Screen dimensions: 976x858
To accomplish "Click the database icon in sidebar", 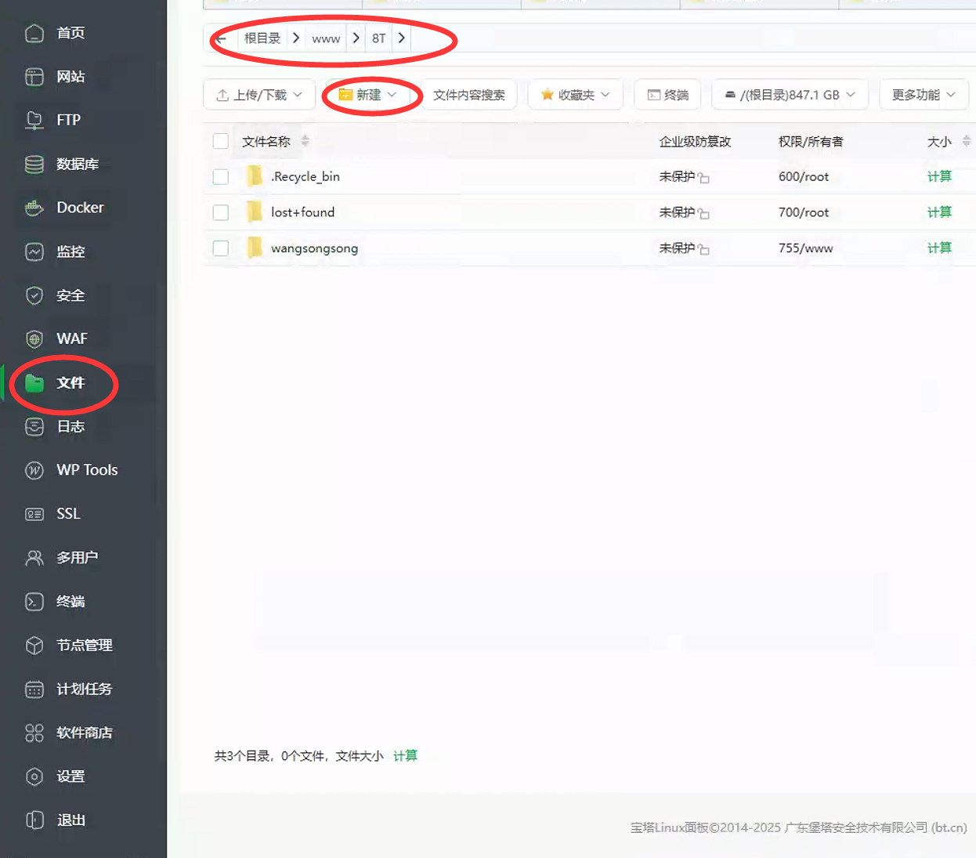I will click(x=34, y=165).
